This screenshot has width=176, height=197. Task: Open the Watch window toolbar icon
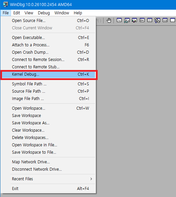tap(127, 20)
